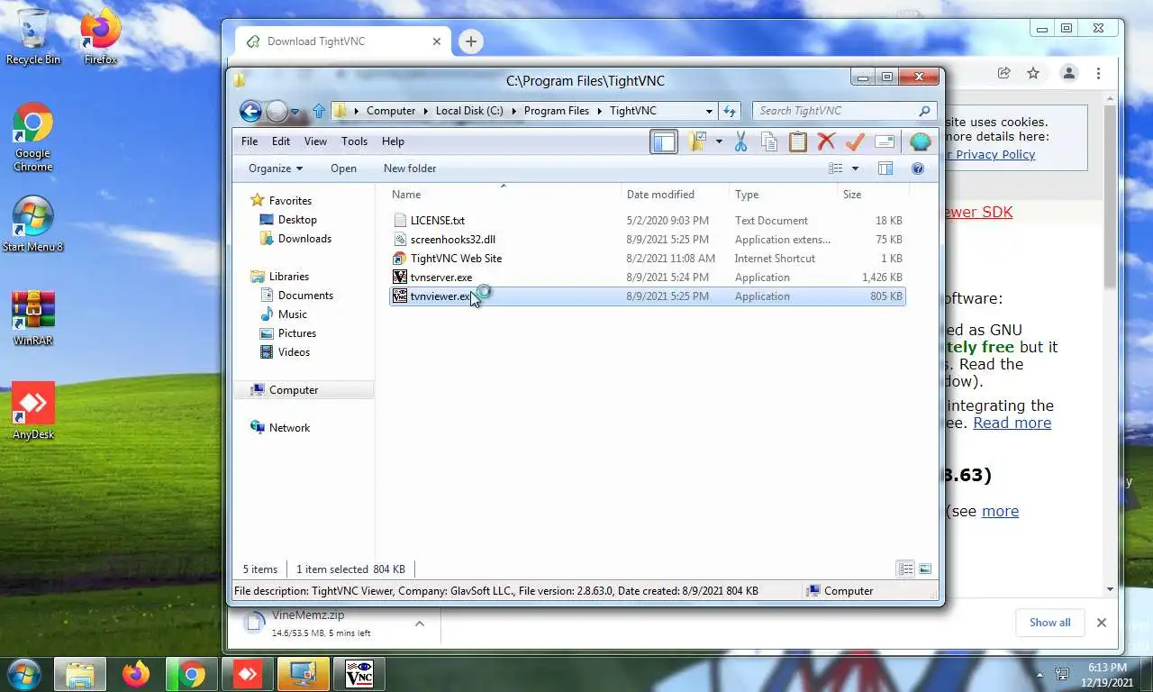Select LICENSE.txt file
Viewport: 1153px width, 692px height.
[648, 221]
